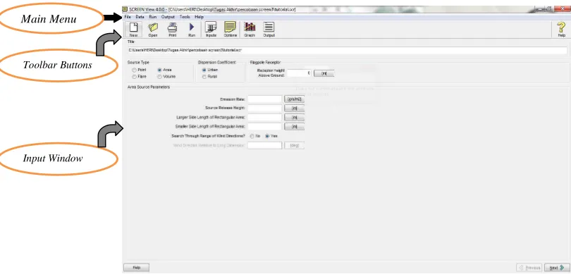Click the Source Release Height unit button

point(294,108)
